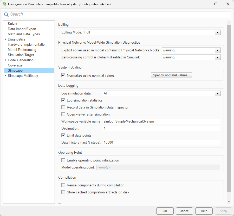Expand the Code Generation tree node
The width and height of the screenshot is (234, 216).
coord(5,60)
